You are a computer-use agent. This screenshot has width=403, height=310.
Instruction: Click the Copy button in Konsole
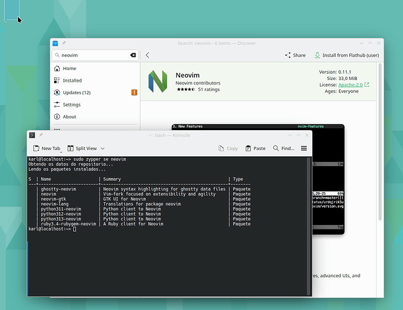[x=228, y=148]
